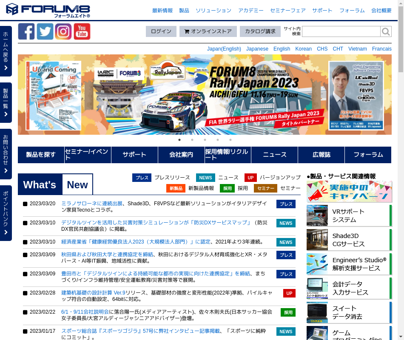Click the magnifier search icon
Viewport: 404px width, 340px height.
coord(386,31)
